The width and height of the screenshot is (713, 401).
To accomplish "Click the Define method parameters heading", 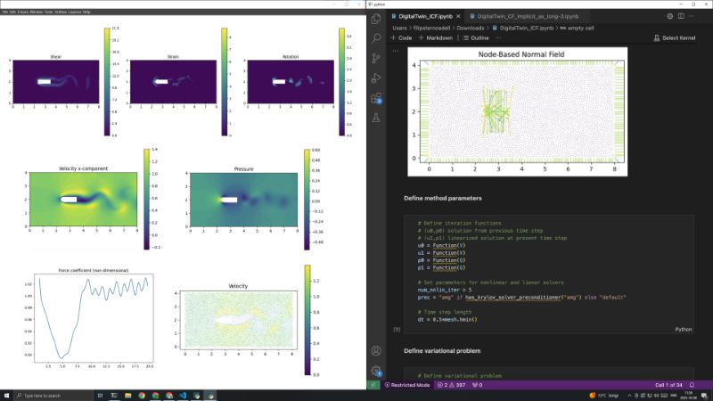I will pos(442,198).
